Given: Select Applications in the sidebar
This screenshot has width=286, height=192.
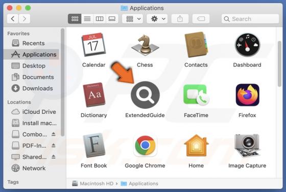Looking at the screenshot, I should click(x=31, y=54).
